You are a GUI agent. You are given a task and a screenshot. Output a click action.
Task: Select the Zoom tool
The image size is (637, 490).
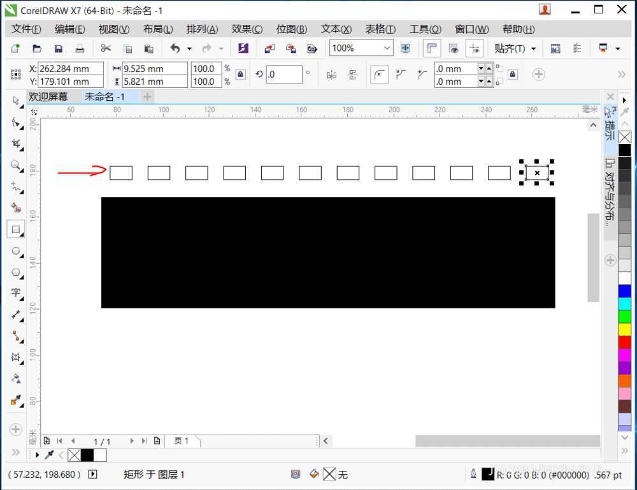click(16, 165)
